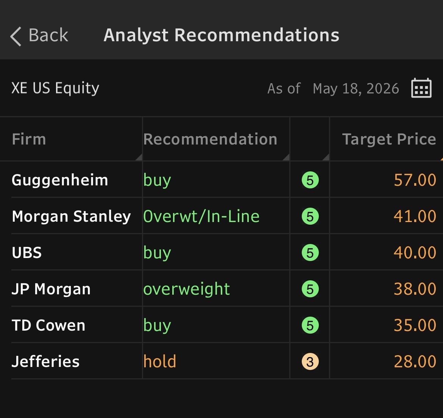Click TD Cowen's green rating 5 badge
This screenshot has width=443, height=418.
pos(310,325)
